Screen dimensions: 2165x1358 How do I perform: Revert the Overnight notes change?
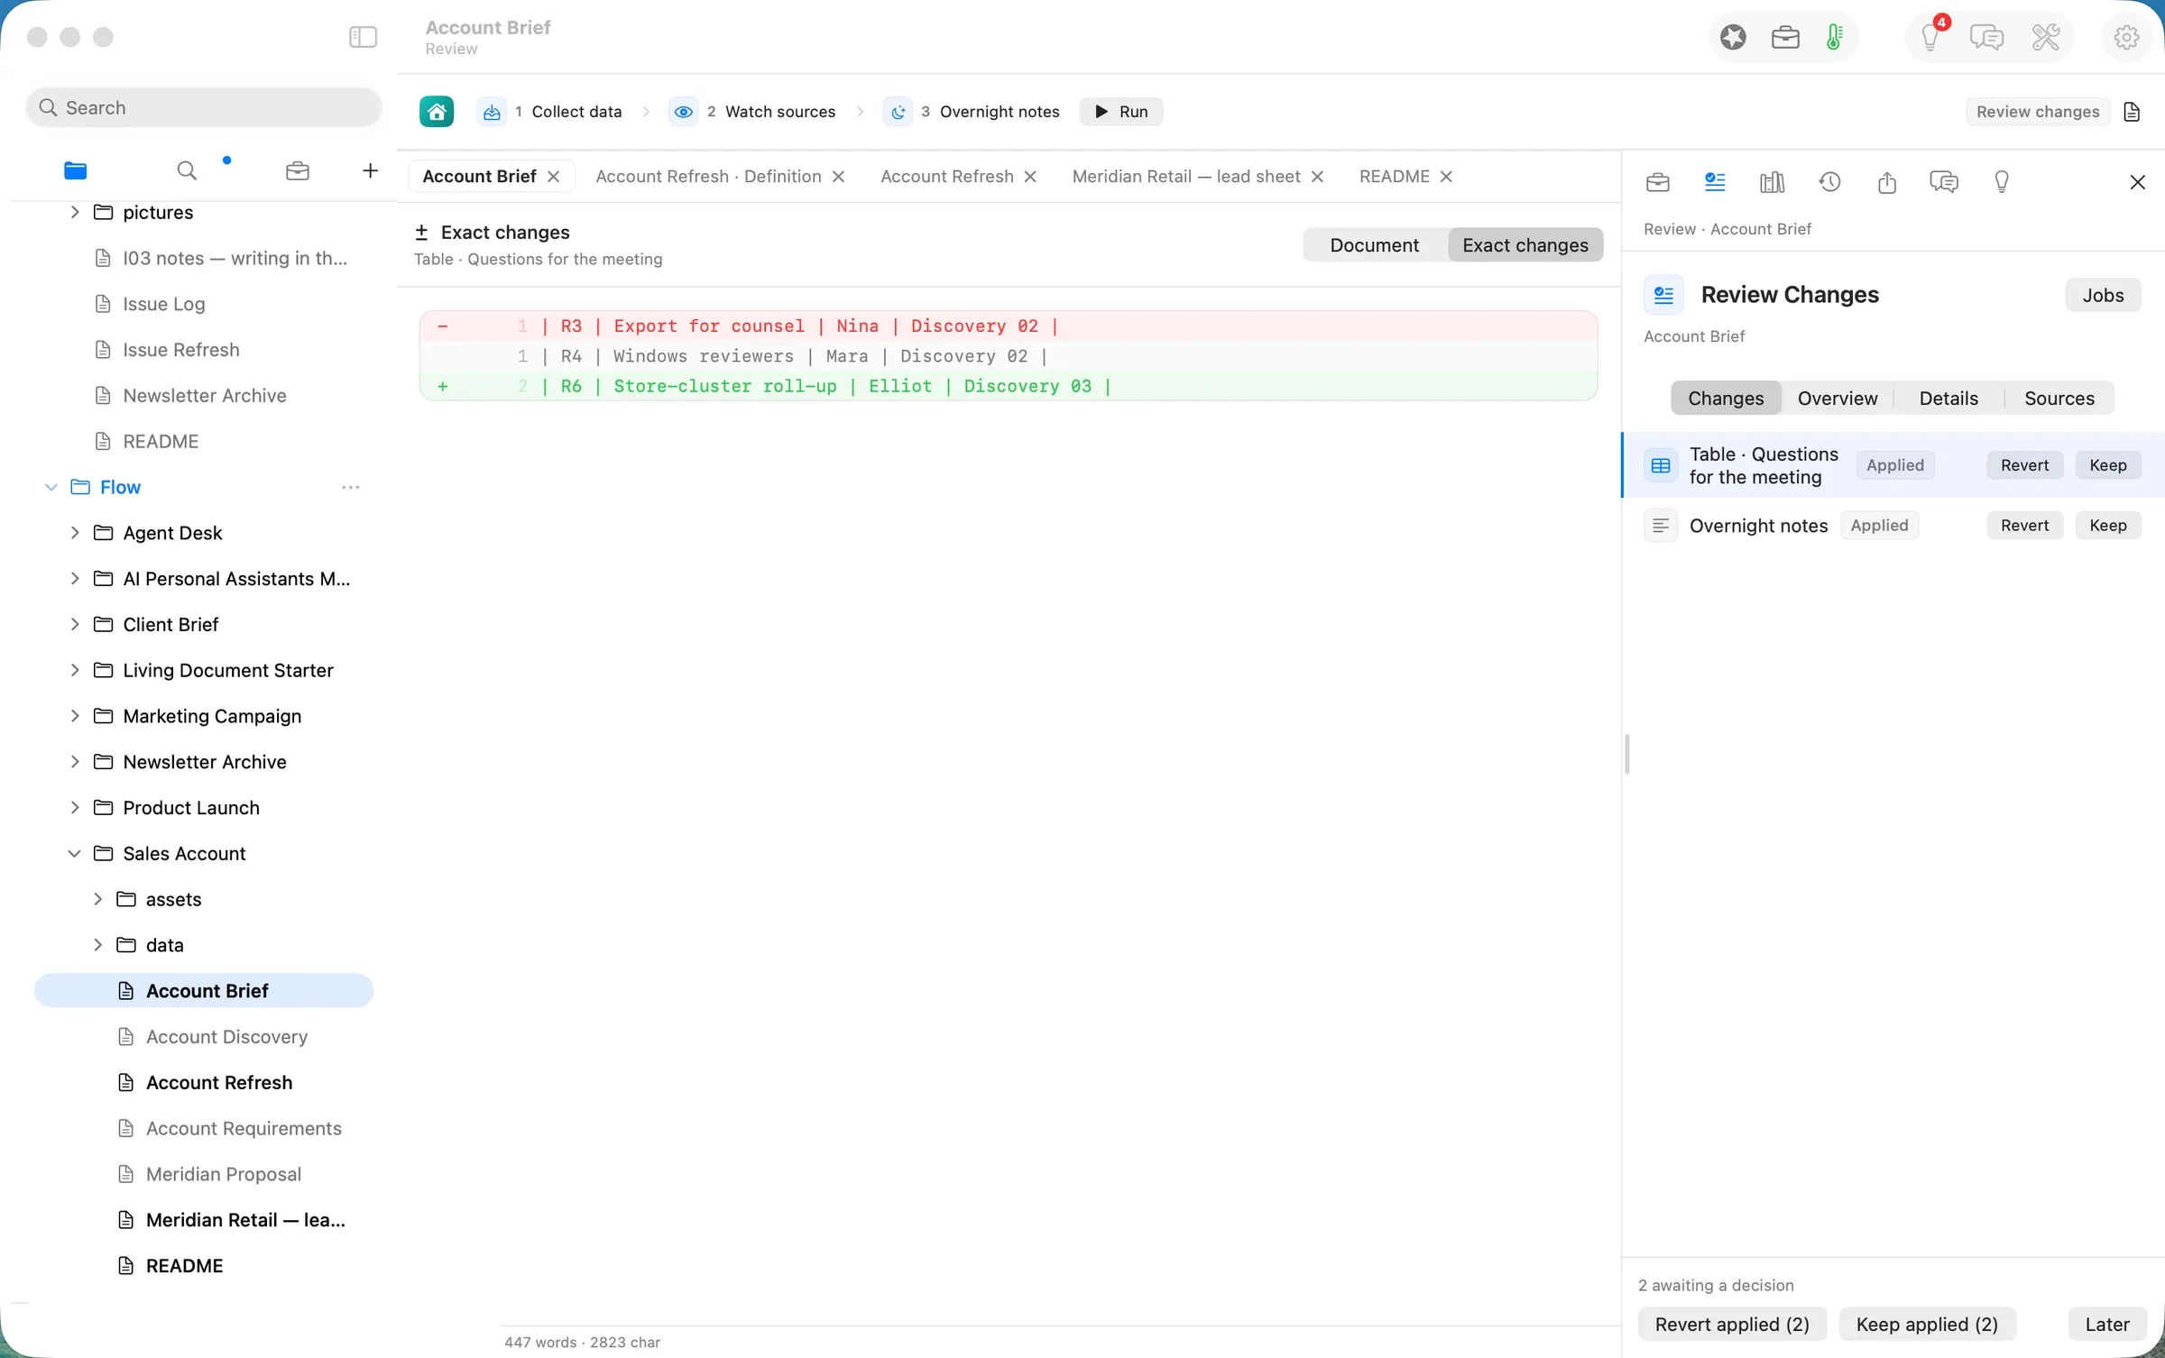tap(2024, 526)
